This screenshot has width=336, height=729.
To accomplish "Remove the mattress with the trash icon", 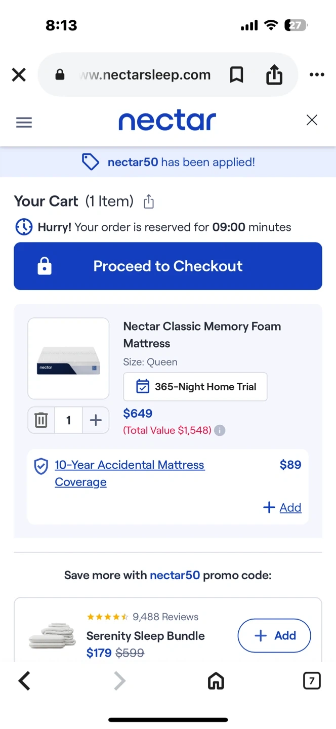I will pyautogui.click(x=41, y=420).
